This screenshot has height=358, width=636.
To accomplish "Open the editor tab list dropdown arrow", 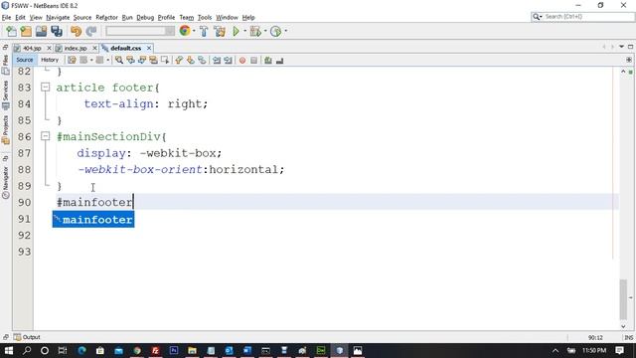I will (x=621, y=47).
